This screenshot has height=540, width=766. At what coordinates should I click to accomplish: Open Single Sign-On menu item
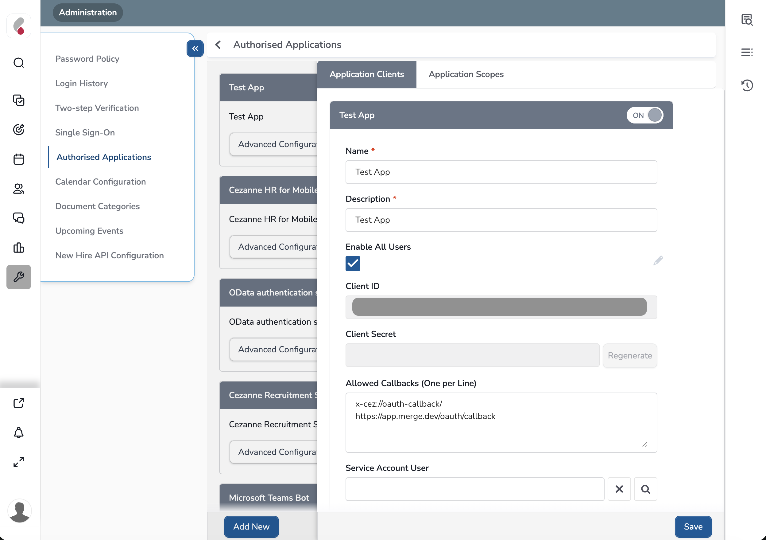click(85, 133)
